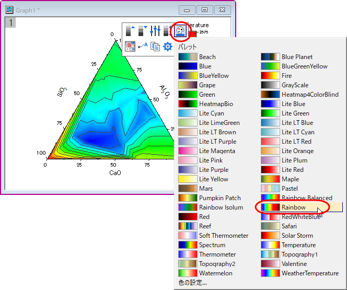This screenshot has height=290, width=347.
Task: Click the Graph1 window title icon
Action: [9, 10]
